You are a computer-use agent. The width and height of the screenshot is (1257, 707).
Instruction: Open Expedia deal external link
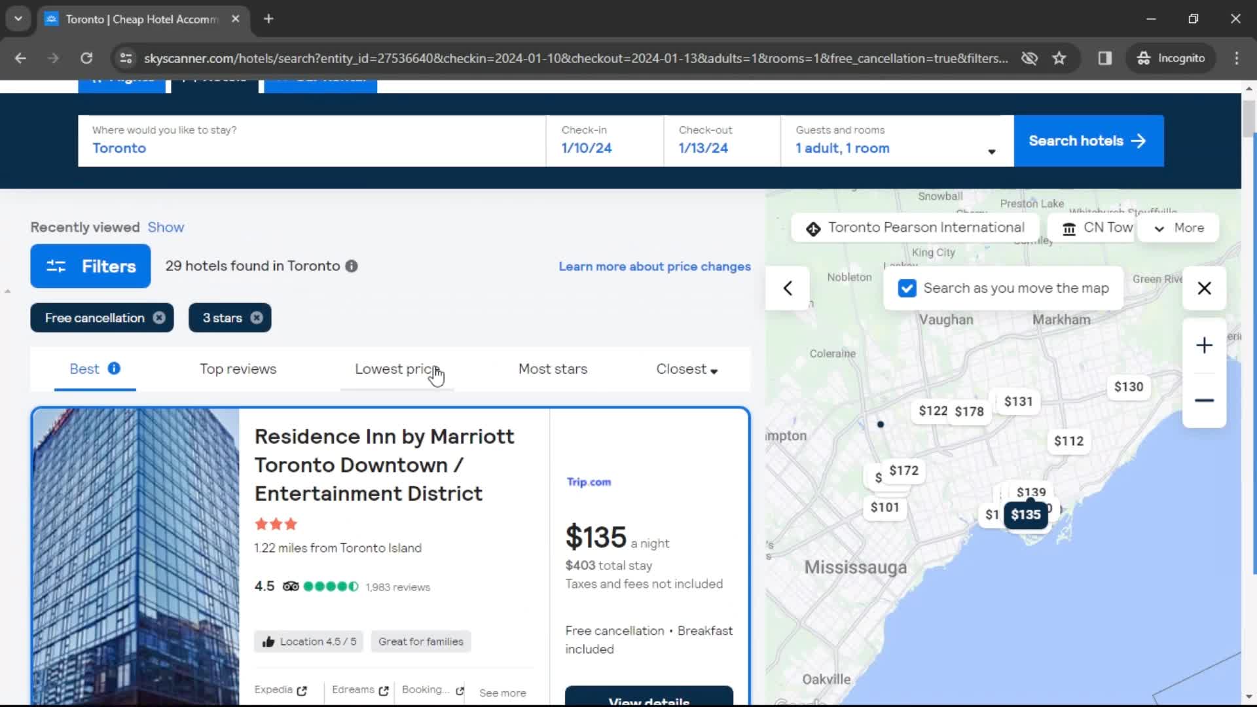pos(281,690)
